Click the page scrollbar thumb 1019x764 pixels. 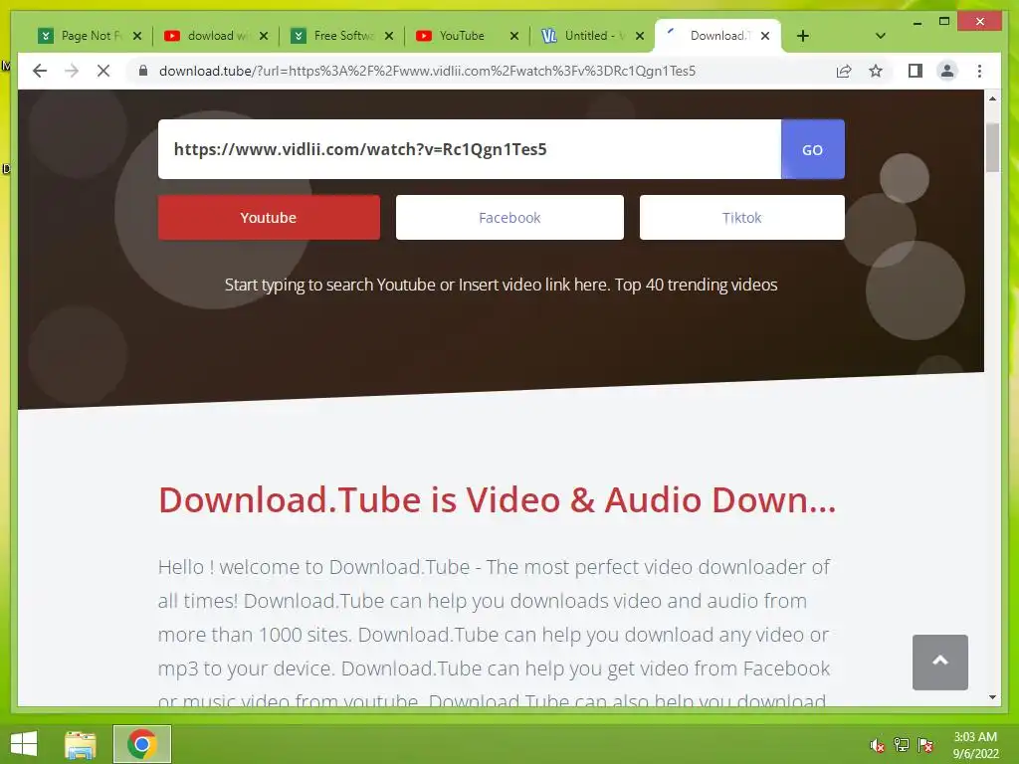click(992, 147)
